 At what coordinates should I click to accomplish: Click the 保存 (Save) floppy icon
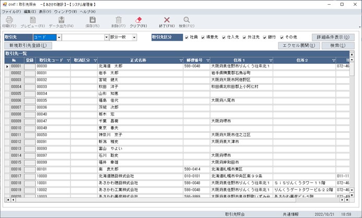click(x=91, y=20)
